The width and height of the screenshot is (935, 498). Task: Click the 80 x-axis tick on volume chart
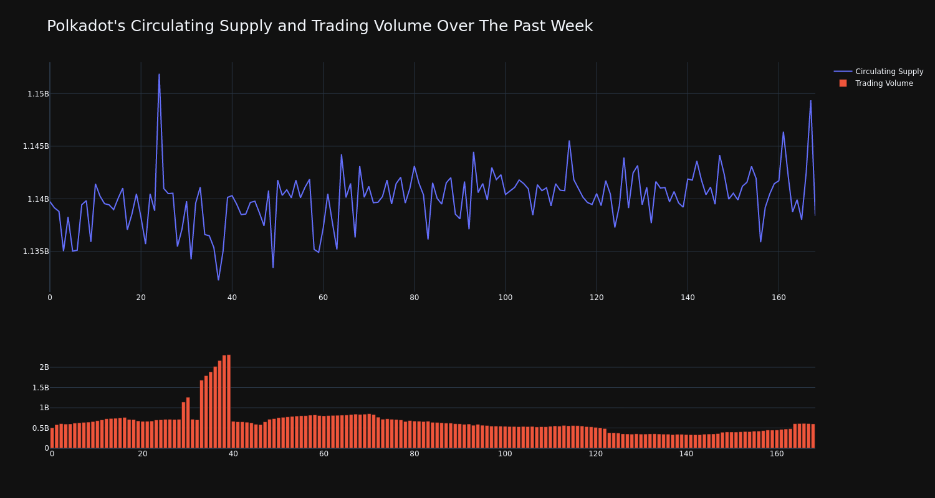click(x=415, y=454)
